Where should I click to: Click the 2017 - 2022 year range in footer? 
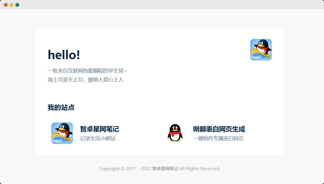coord(138,169)
